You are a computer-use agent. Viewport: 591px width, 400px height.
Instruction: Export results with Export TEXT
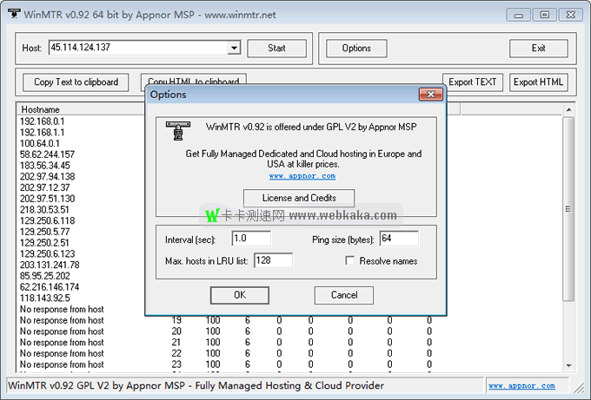473,82
